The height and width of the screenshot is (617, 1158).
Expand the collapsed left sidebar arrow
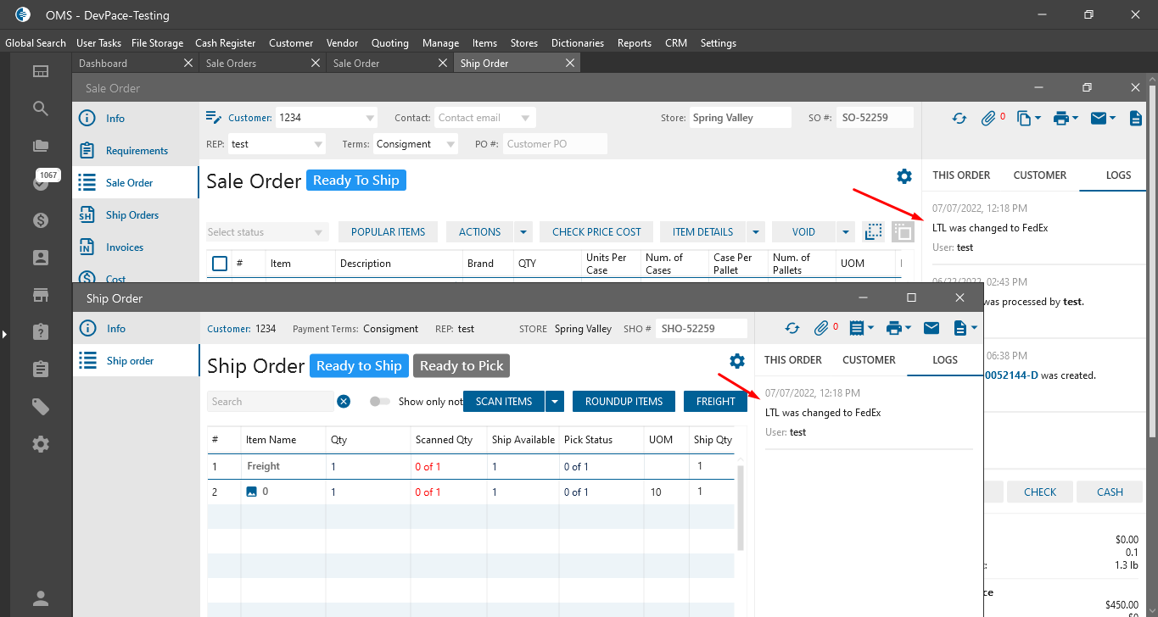coord(4,335)
